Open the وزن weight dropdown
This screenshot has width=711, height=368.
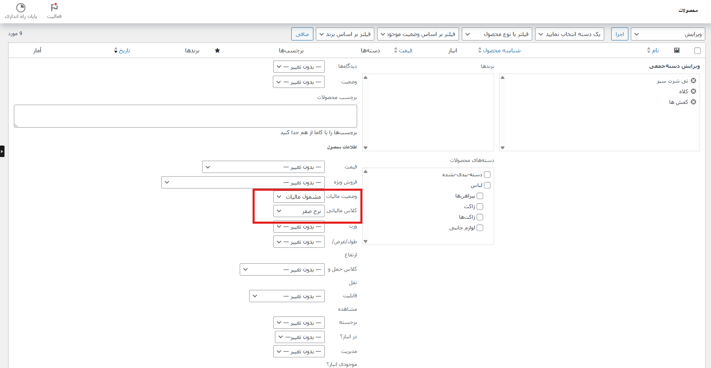coord(299,227)
